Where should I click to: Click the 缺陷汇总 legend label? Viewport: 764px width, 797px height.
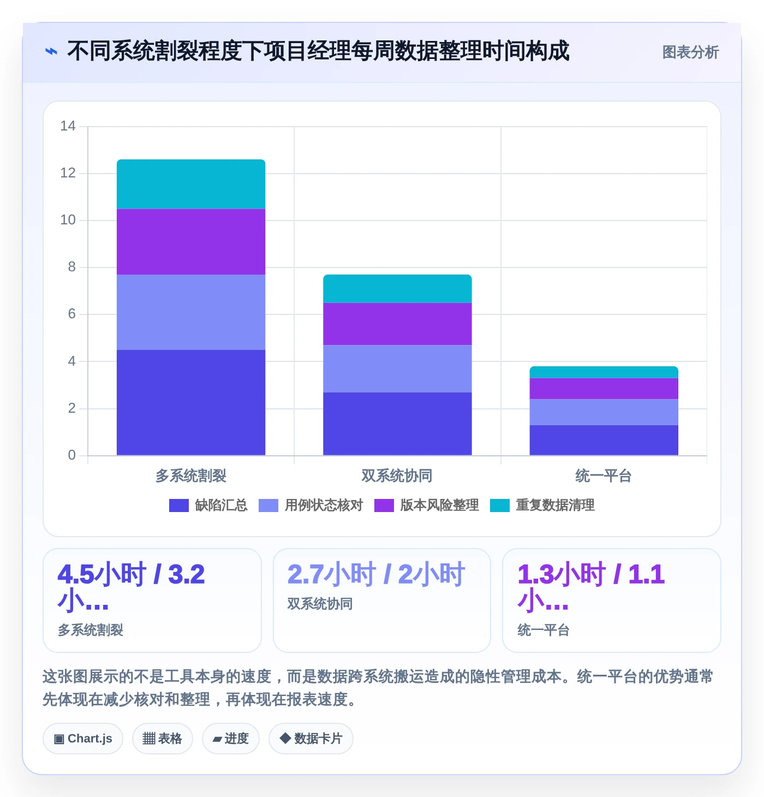[221, 505]
